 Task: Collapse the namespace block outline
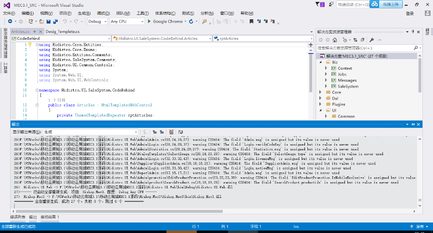coord(37,90)
